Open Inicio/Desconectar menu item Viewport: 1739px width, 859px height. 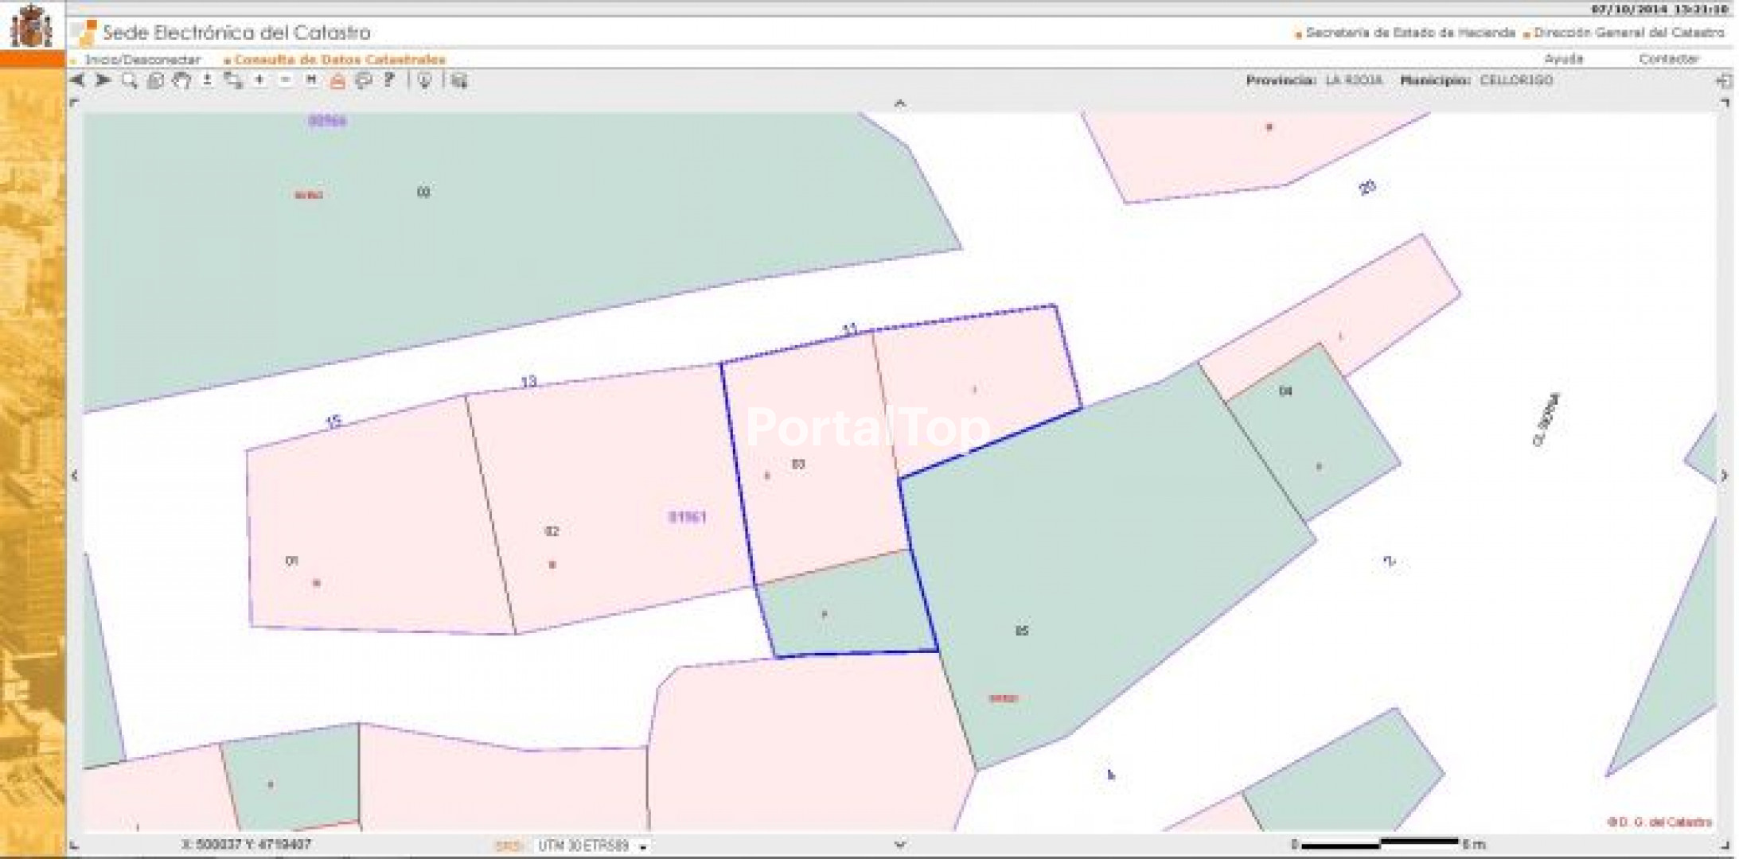(x=142, y=60)
